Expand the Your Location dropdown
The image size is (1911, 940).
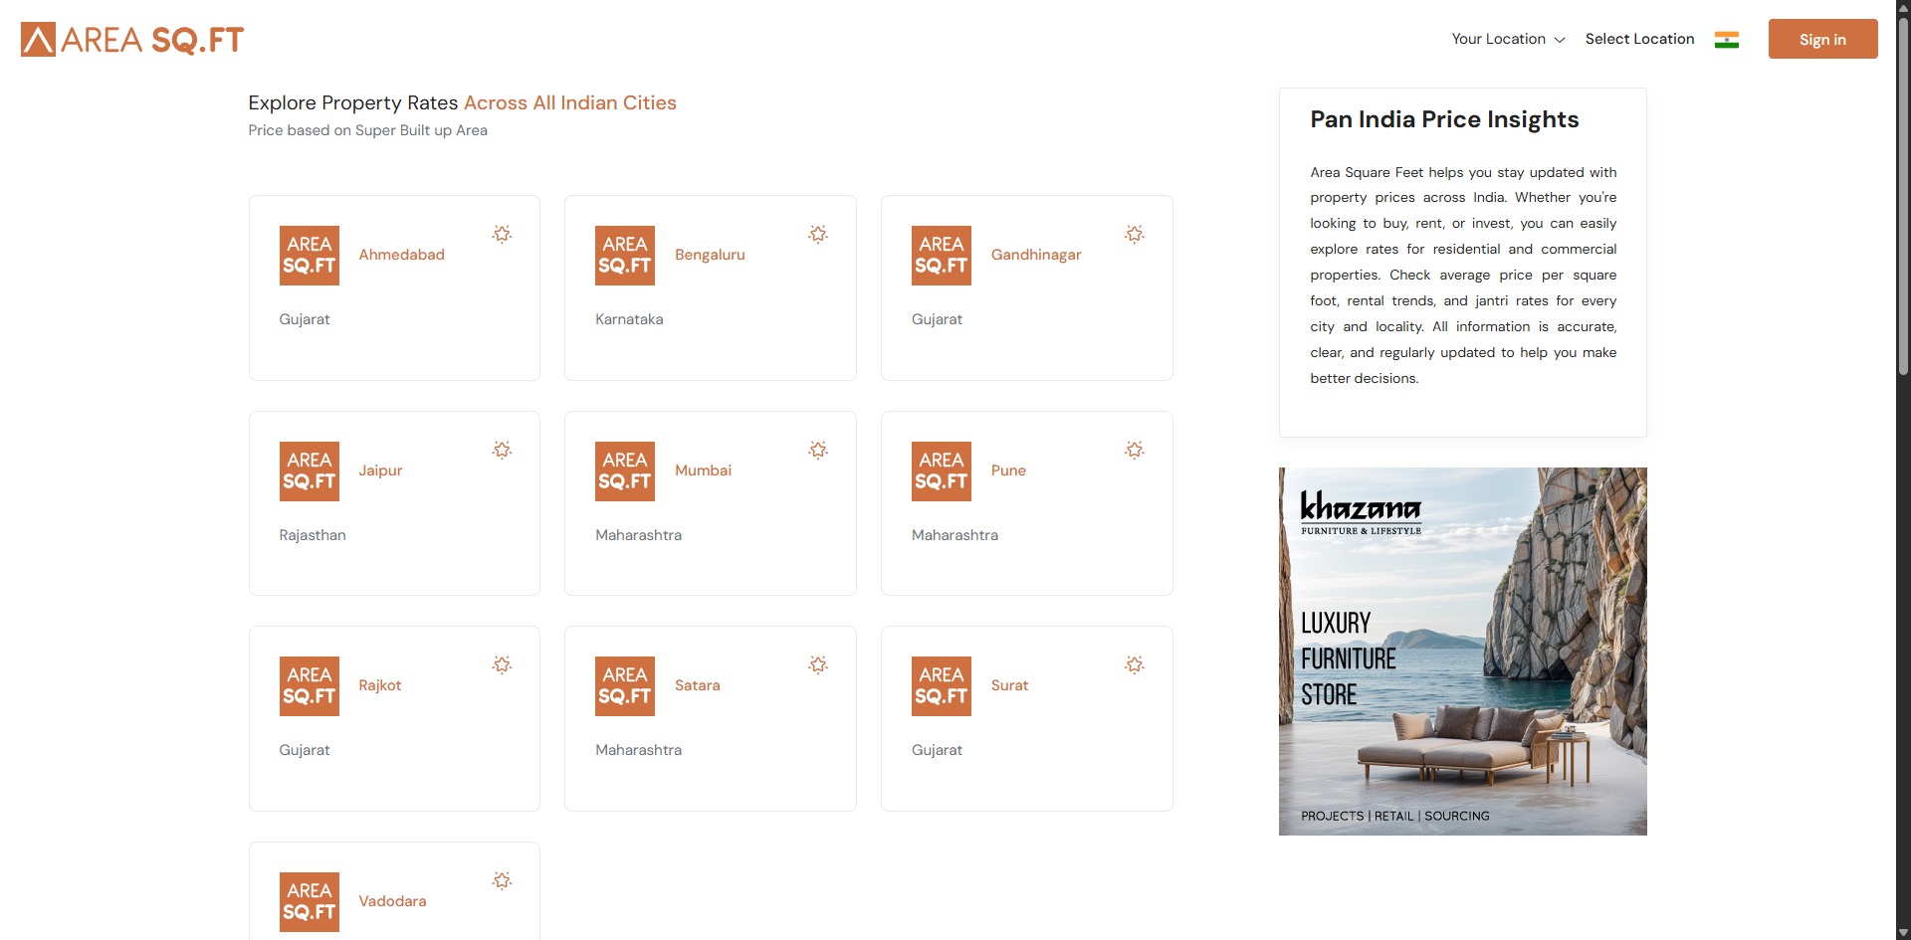point(1507,39)
